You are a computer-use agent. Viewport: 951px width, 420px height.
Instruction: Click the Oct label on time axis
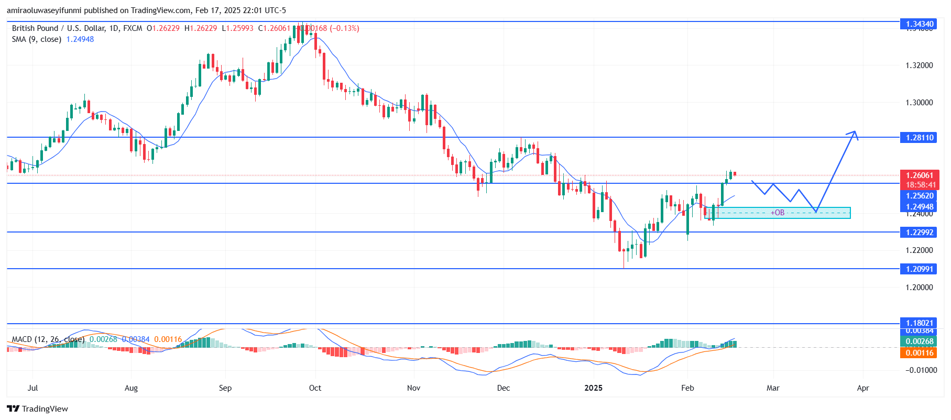coord(315,388)
